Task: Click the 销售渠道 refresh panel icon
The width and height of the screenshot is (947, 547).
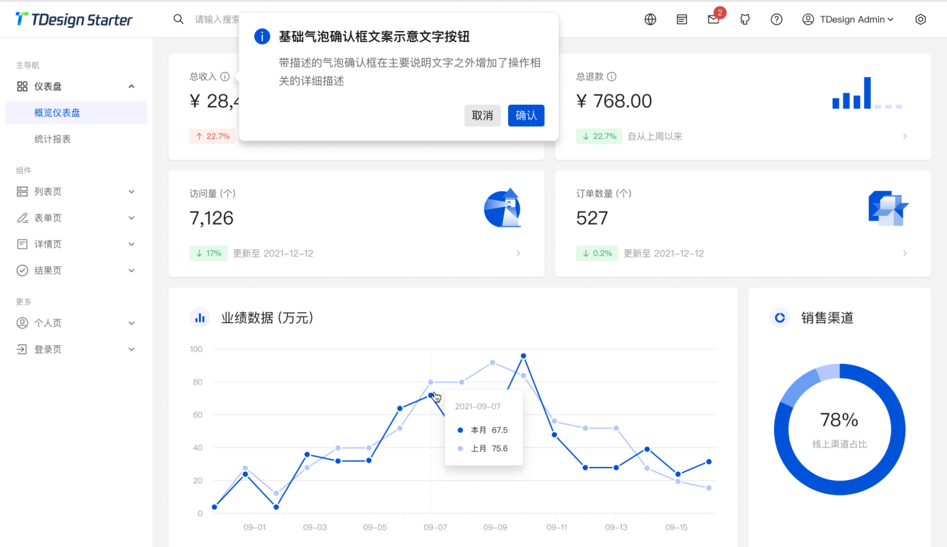Action: (x=780, y=318)
